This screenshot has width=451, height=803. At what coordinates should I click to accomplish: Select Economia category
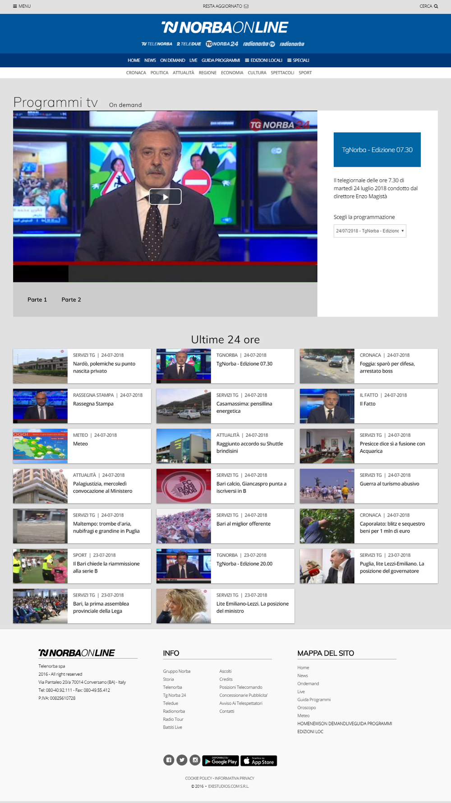(x=232, y=73)
